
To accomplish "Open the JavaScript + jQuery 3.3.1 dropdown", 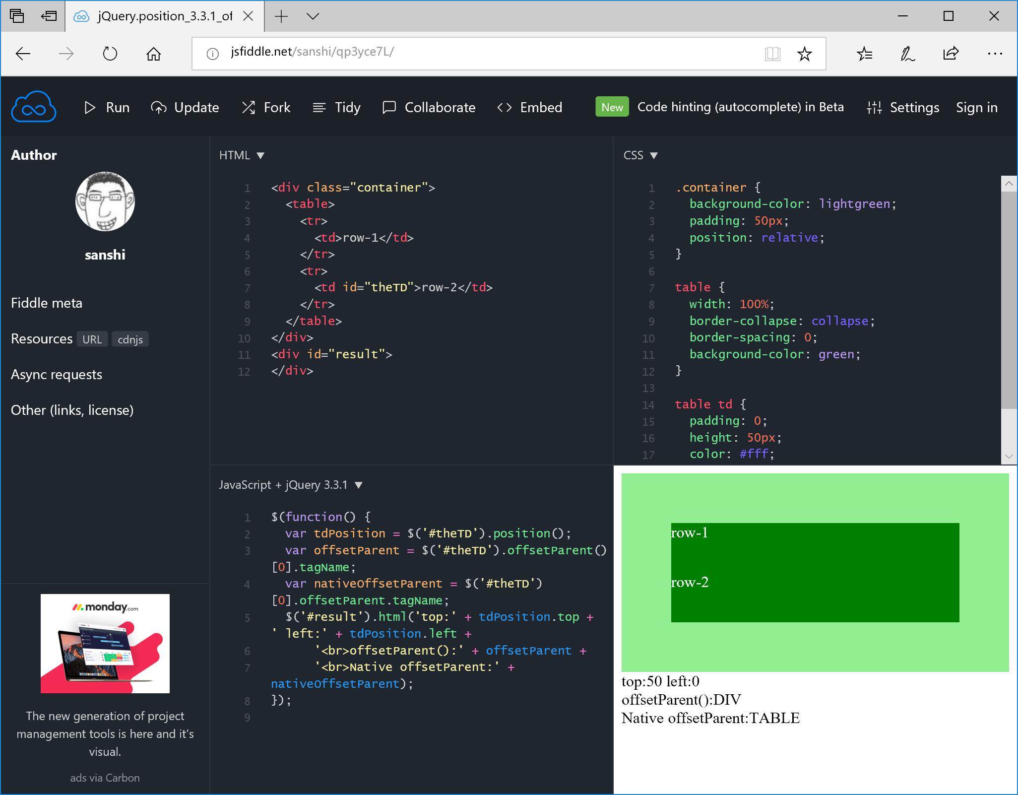I will 291,485.
